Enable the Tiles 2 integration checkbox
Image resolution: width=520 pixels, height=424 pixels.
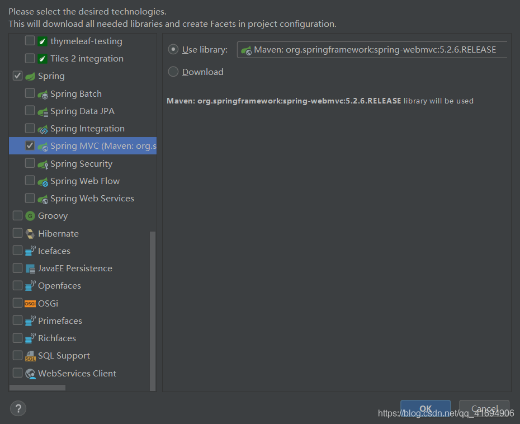[30, 58]
